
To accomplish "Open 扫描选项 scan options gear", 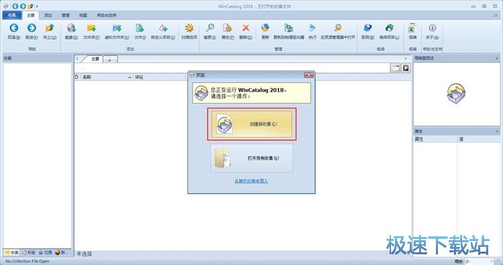I will (x=189, y=28).
